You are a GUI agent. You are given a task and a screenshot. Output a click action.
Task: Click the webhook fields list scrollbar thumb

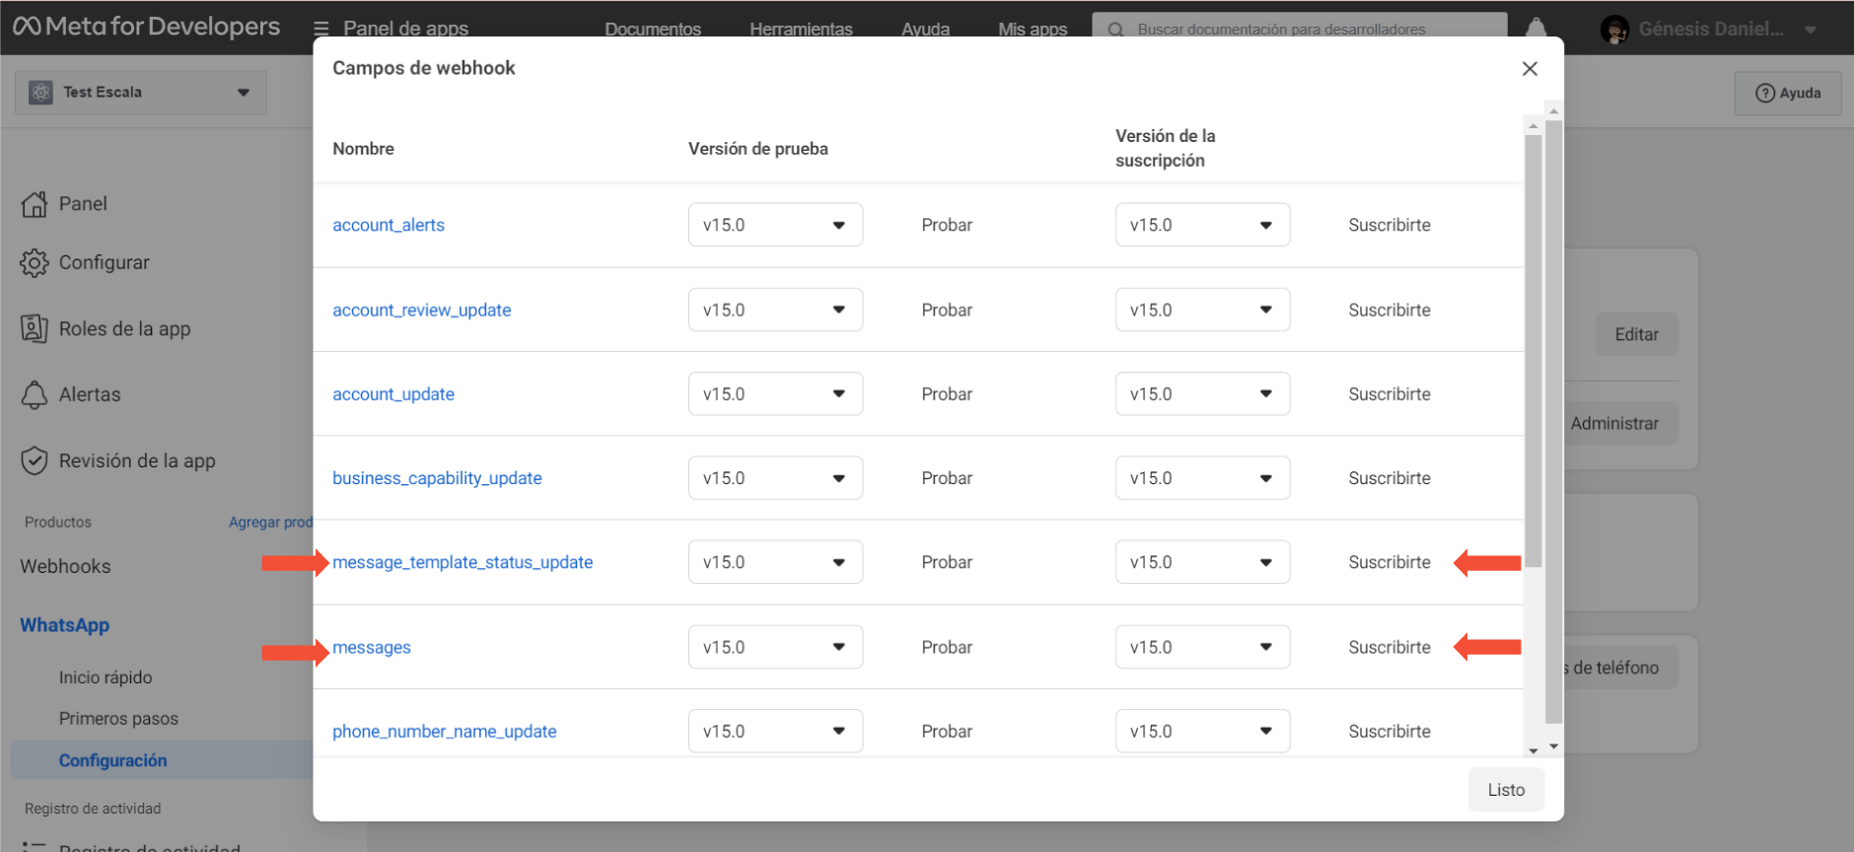[x=1533, y=351]
